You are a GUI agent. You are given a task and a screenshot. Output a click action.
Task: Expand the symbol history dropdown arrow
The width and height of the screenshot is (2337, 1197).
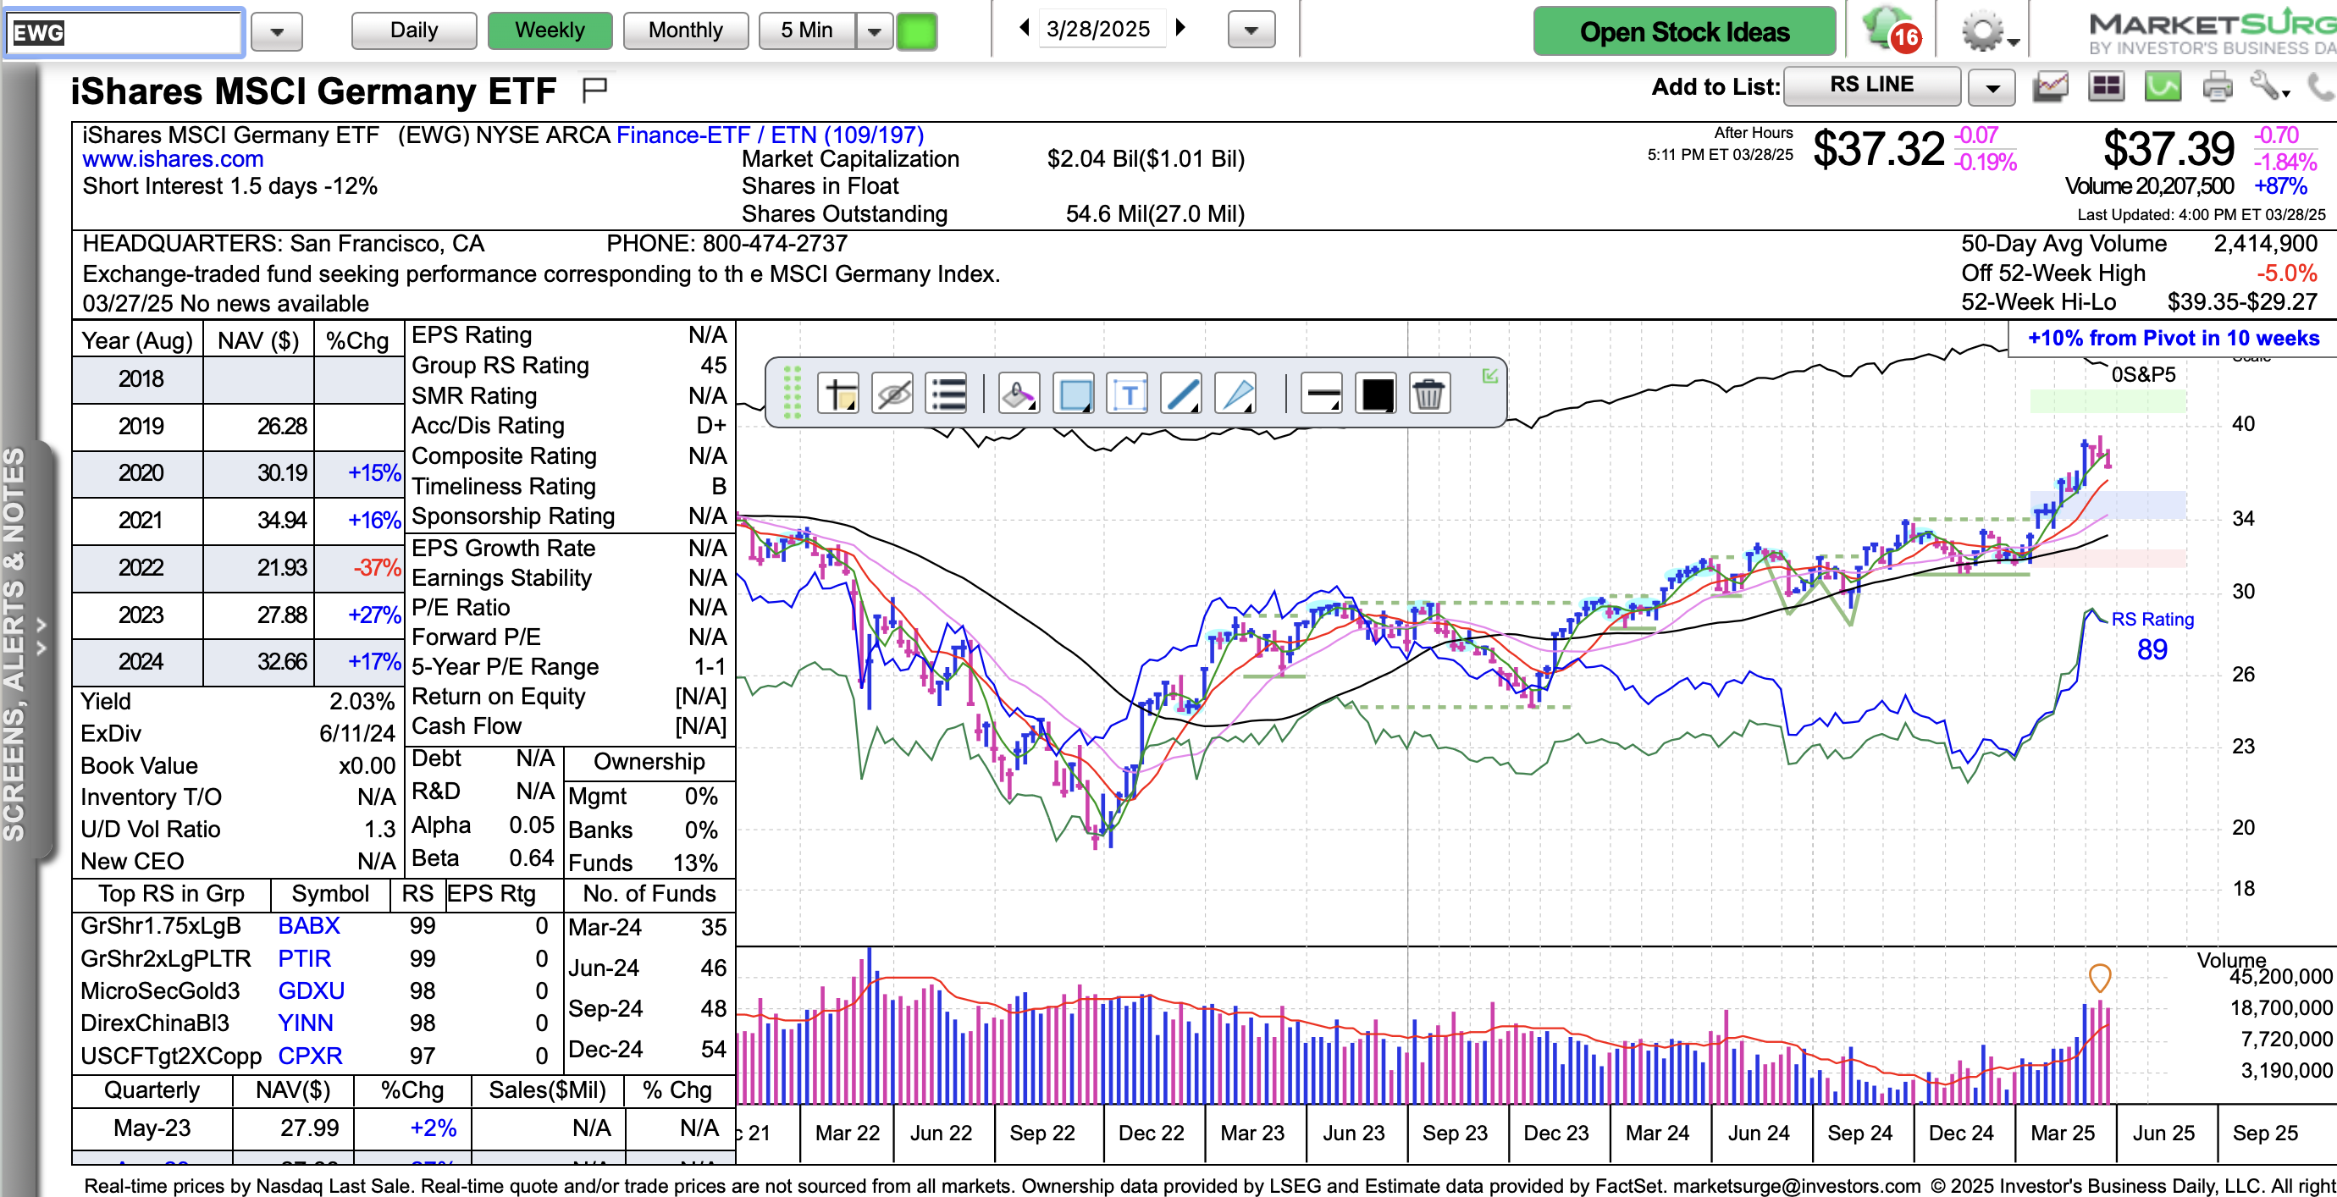tap(277, 33)
